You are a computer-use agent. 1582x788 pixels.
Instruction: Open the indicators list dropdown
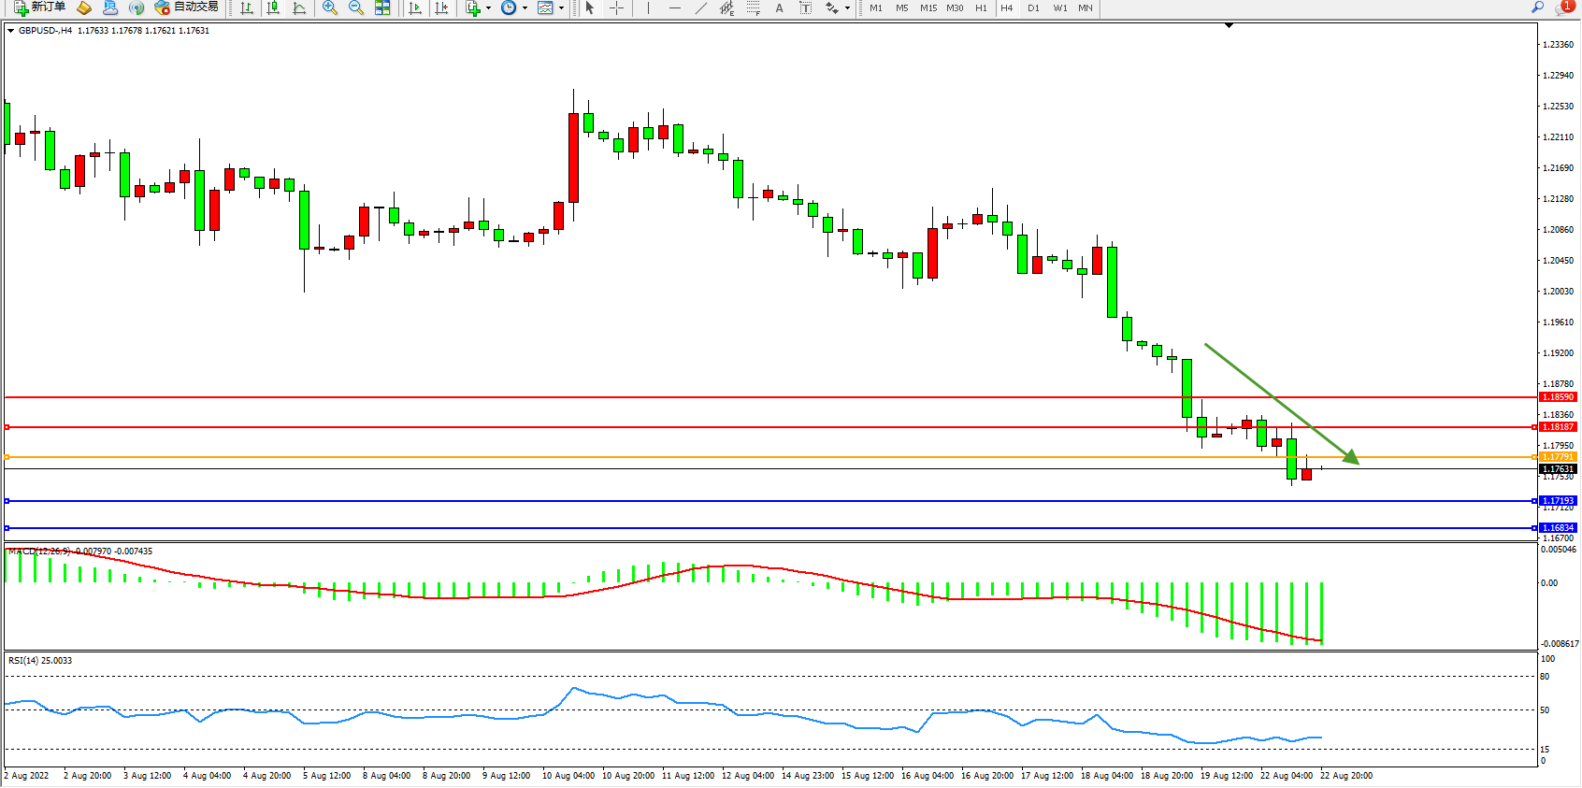click(x=478, y=7)
